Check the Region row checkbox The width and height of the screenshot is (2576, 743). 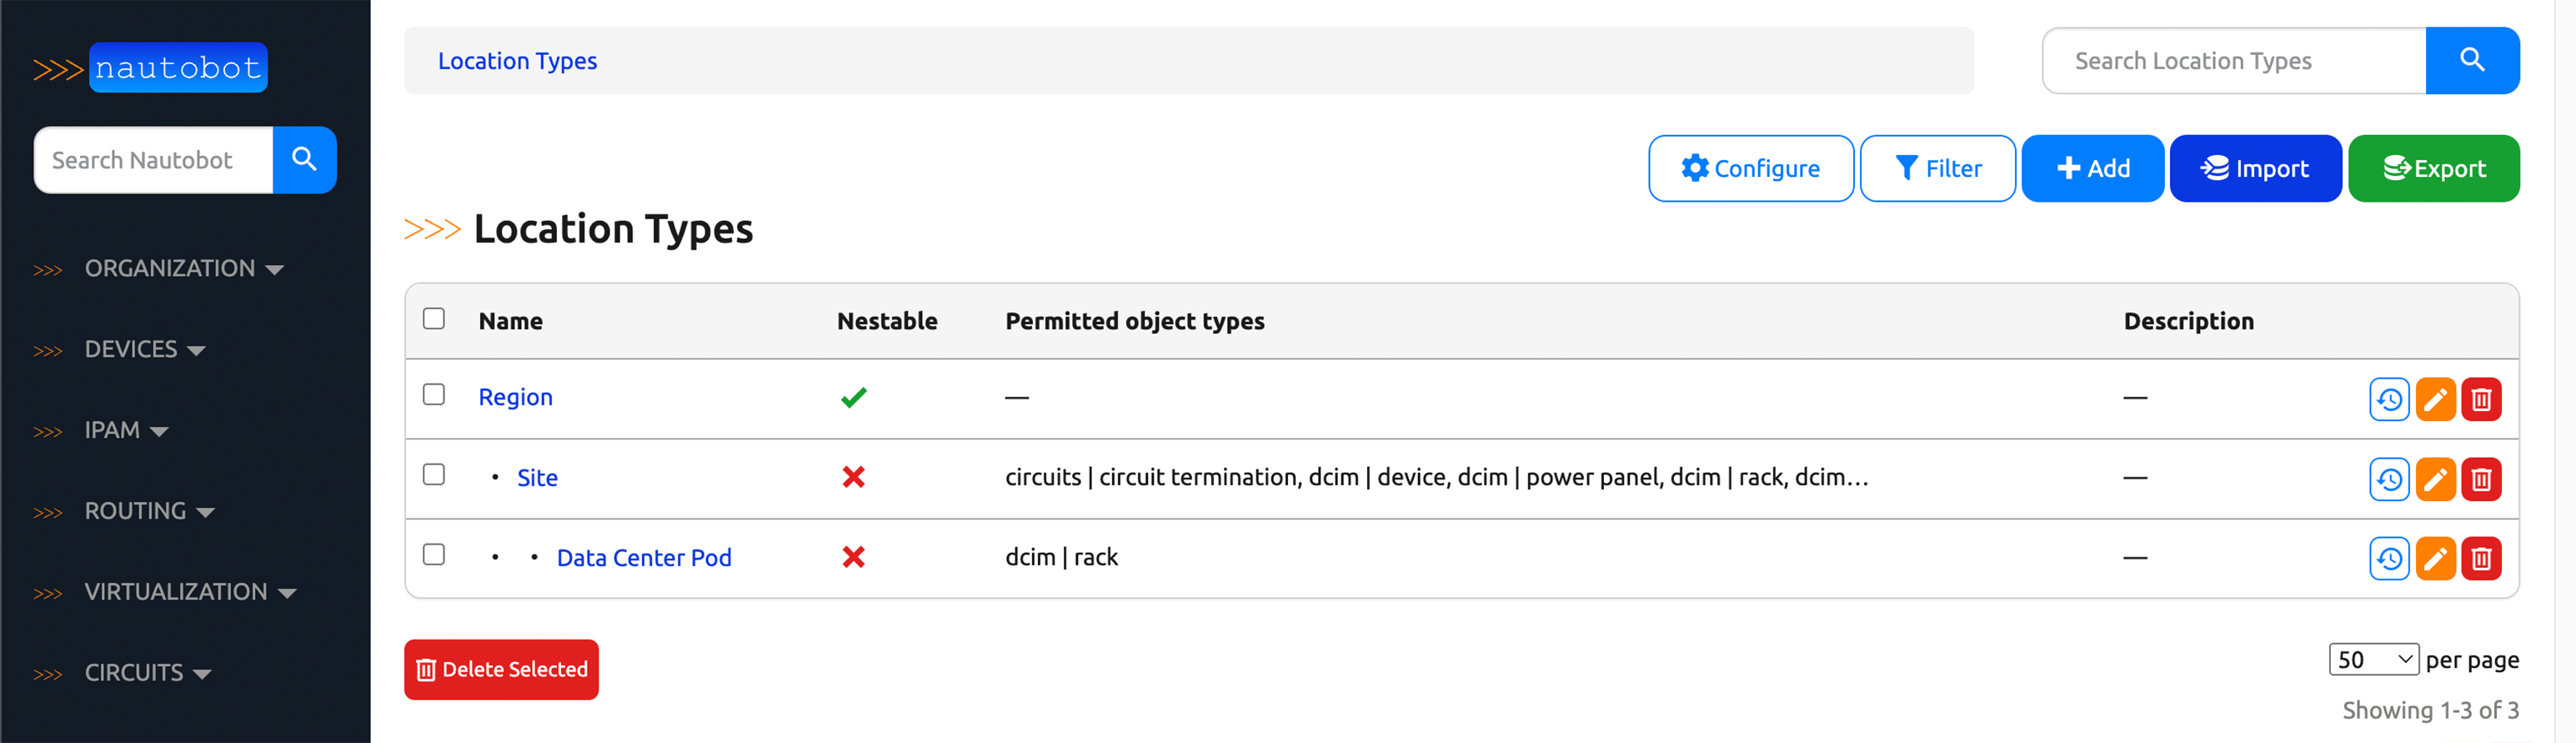click(x=434, y=396)
